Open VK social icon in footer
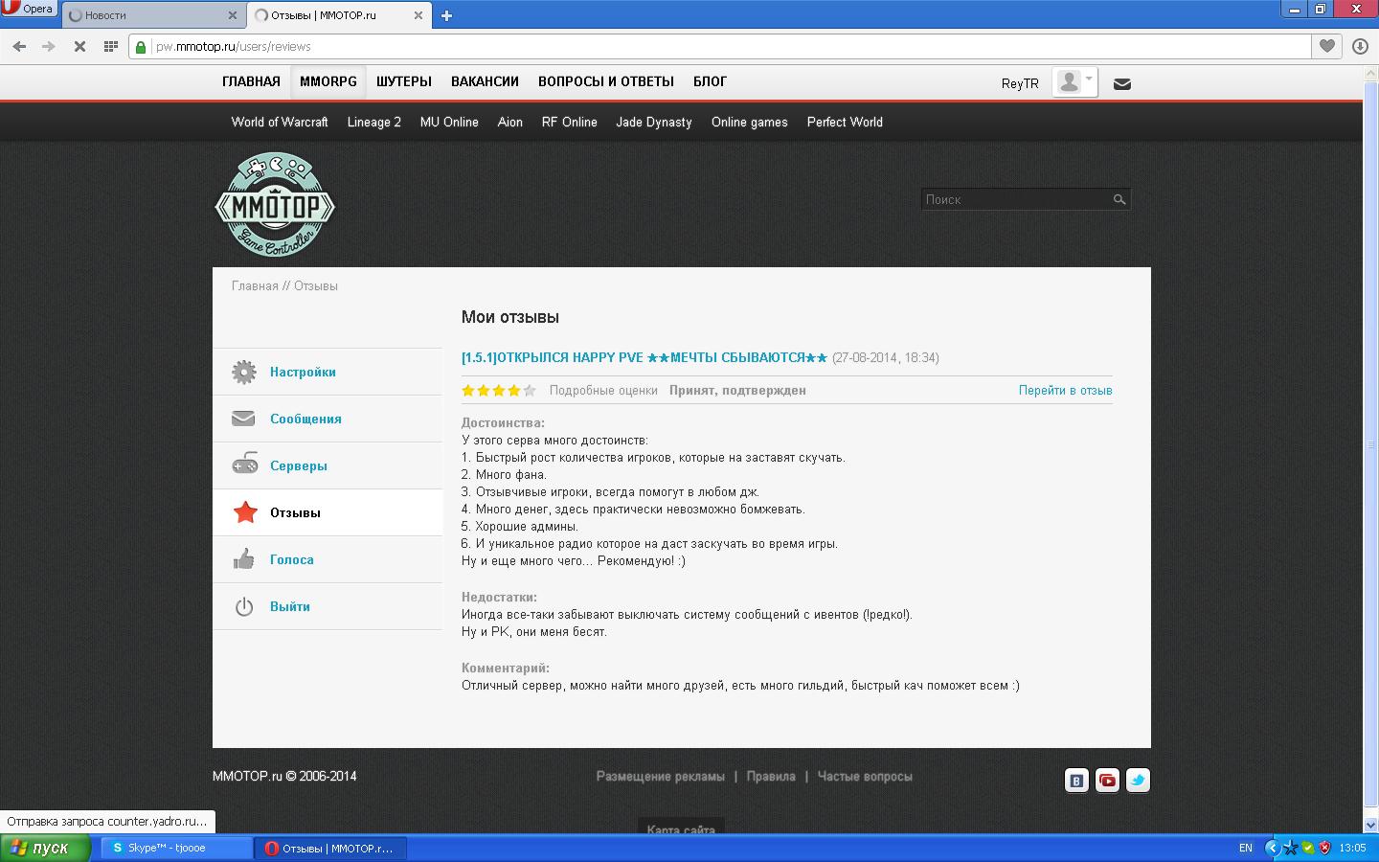1379x862 pixels. pyautogui.click(x=1076, y=781)
